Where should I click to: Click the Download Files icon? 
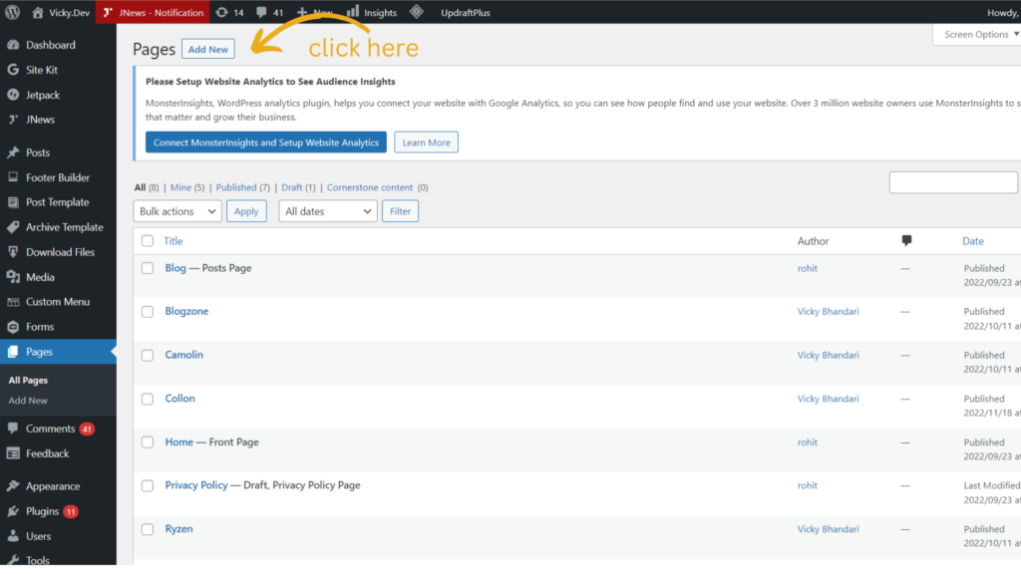click(13, 252)
